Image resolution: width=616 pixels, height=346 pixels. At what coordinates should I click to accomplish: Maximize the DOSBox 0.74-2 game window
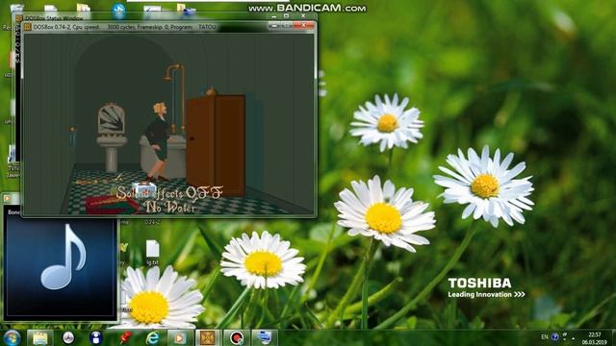point(287,26)
